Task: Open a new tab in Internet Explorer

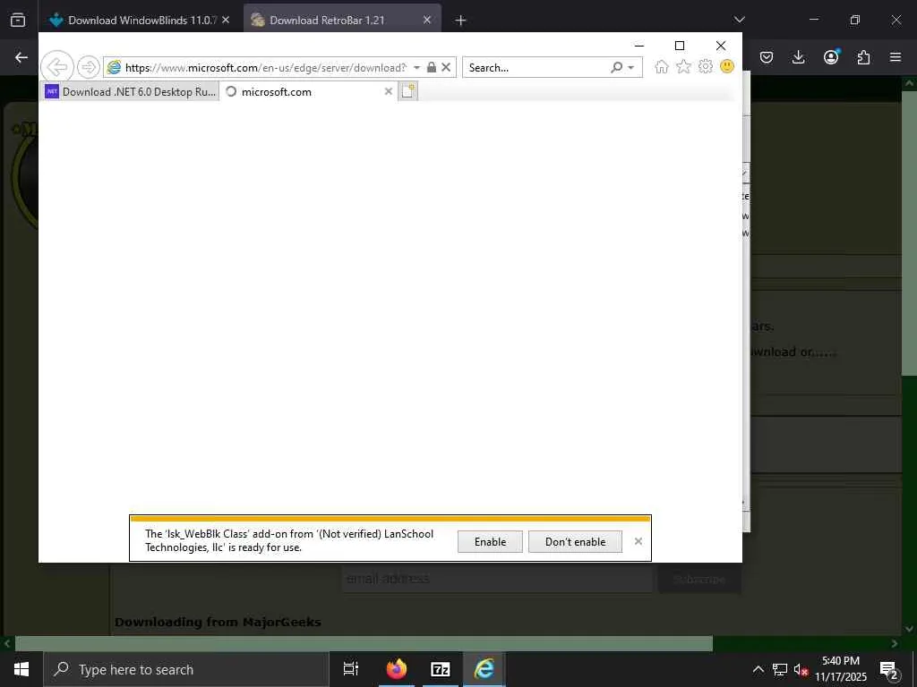Action: [408, 91]
